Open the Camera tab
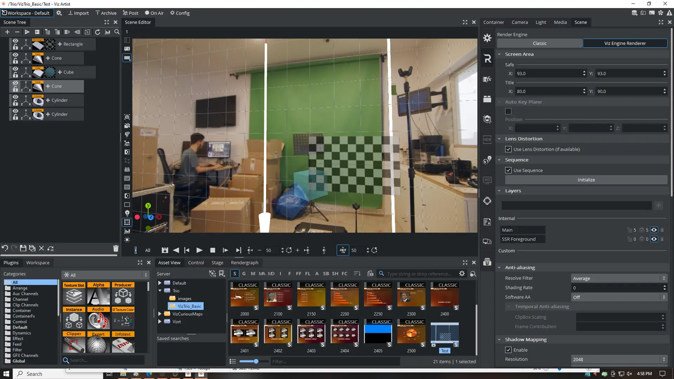The image size is (674, 379). pyautogui.click(x=520, y=22)
